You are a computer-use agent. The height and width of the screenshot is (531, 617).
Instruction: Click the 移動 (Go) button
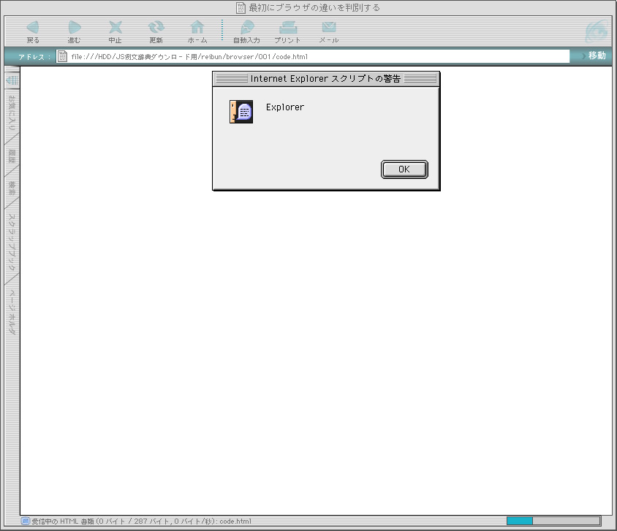(594, 56)
